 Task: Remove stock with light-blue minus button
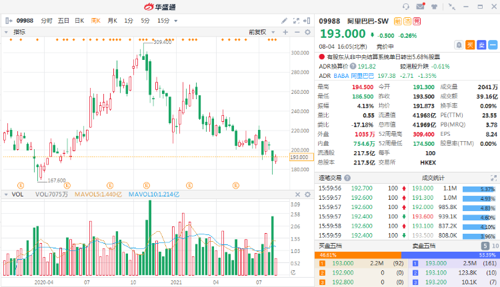[493, 45]
